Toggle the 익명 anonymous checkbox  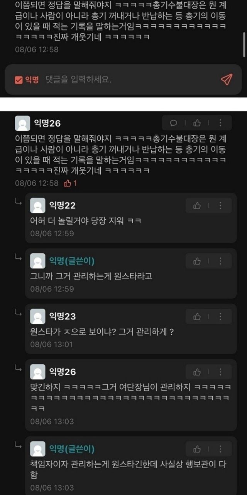19,80
